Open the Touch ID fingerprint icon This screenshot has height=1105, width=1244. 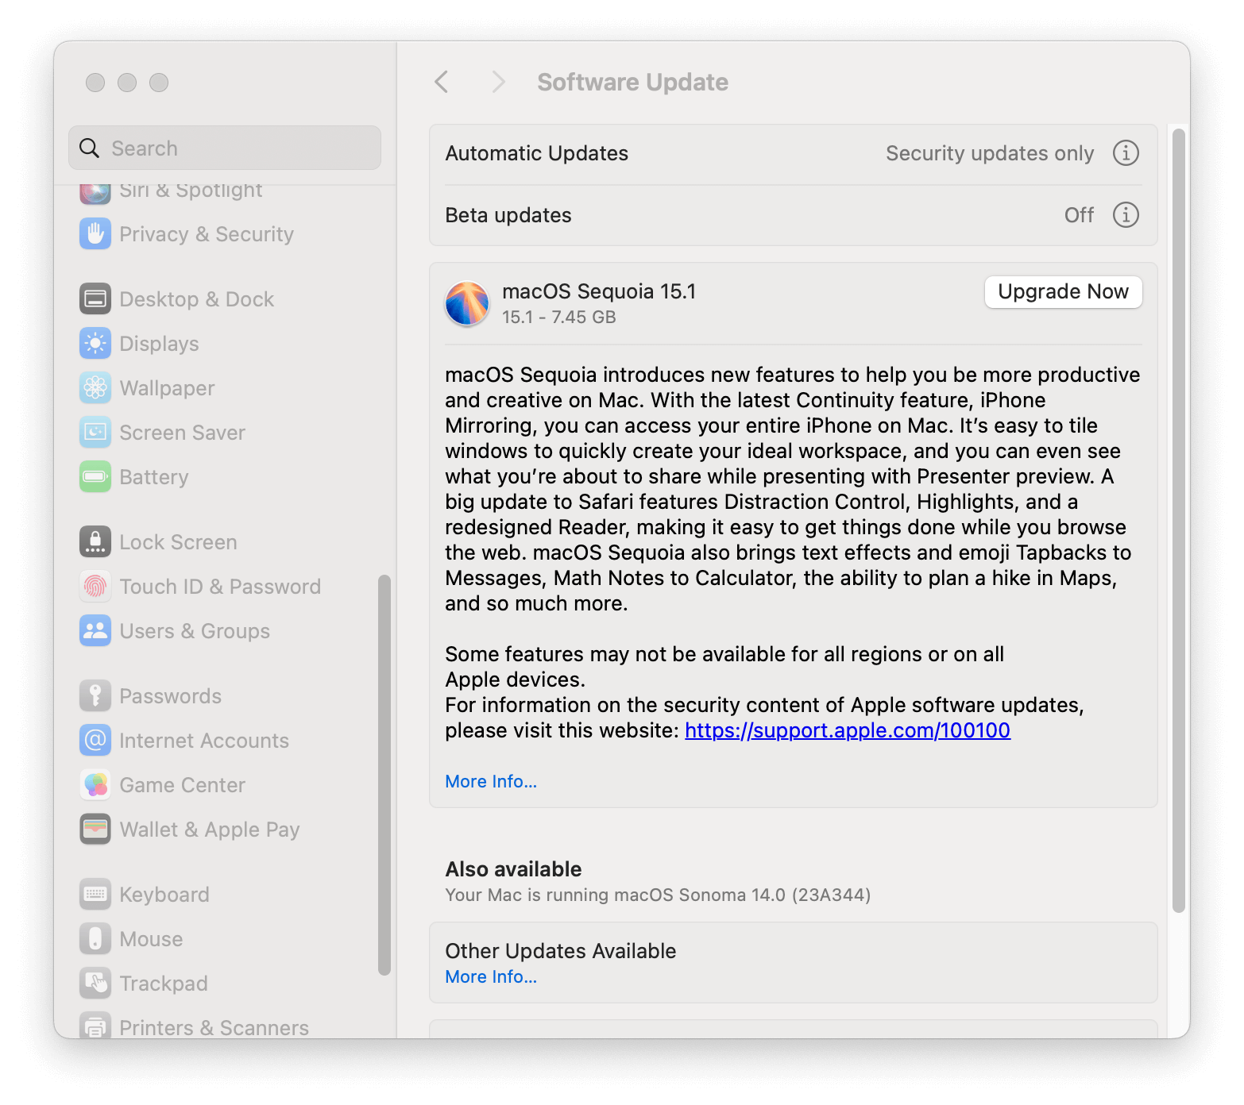[x=95, y=586]
